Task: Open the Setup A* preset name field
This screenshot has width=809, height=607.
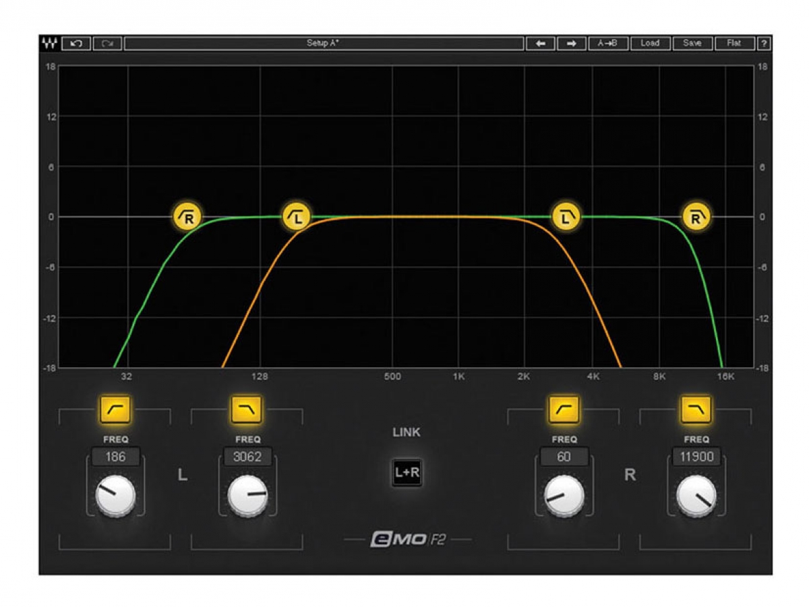Action: [x=324, y=43]
